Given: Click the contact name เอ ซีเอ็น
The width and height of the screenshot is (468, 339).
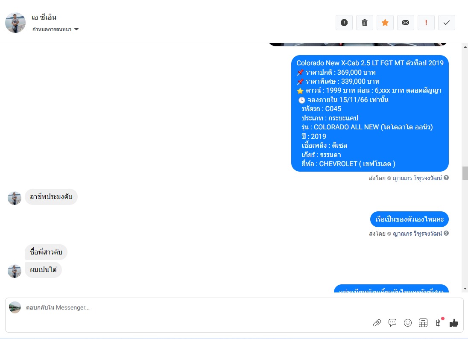Looking at the screenshot, I should 44,18.
